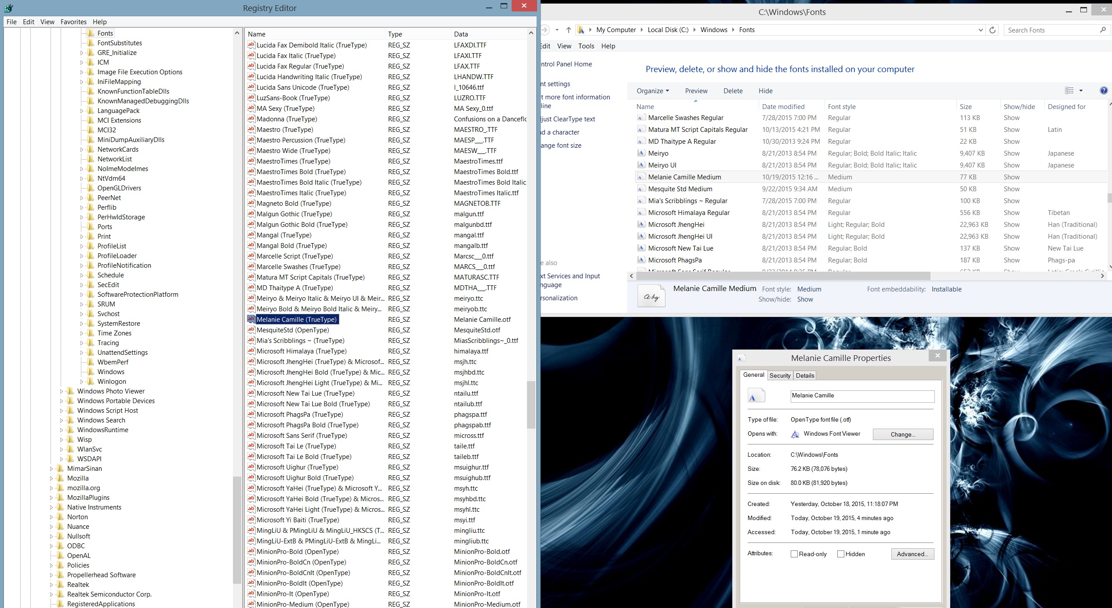The width and height of the screenshot is (1112, 608).
Task: Open the Organize dropdown in Fonts window
Action: [653, 91]
